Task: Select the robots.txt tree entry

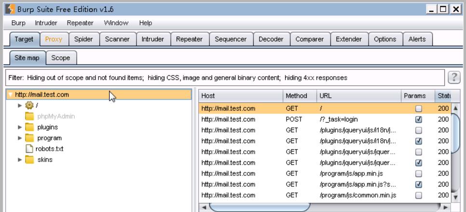Action: pyautogui.click(x=49, y=149)
